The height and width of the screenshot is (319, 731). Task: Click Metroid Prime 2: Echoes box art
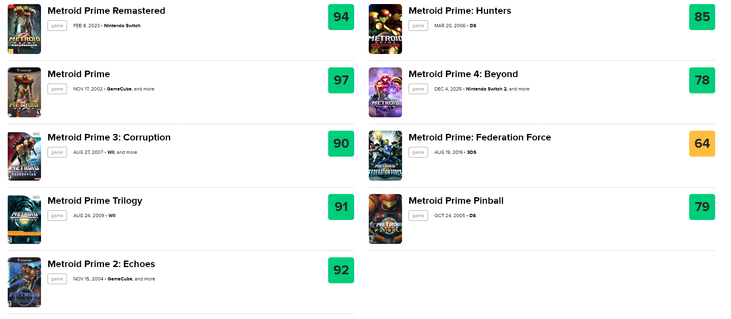24,282
